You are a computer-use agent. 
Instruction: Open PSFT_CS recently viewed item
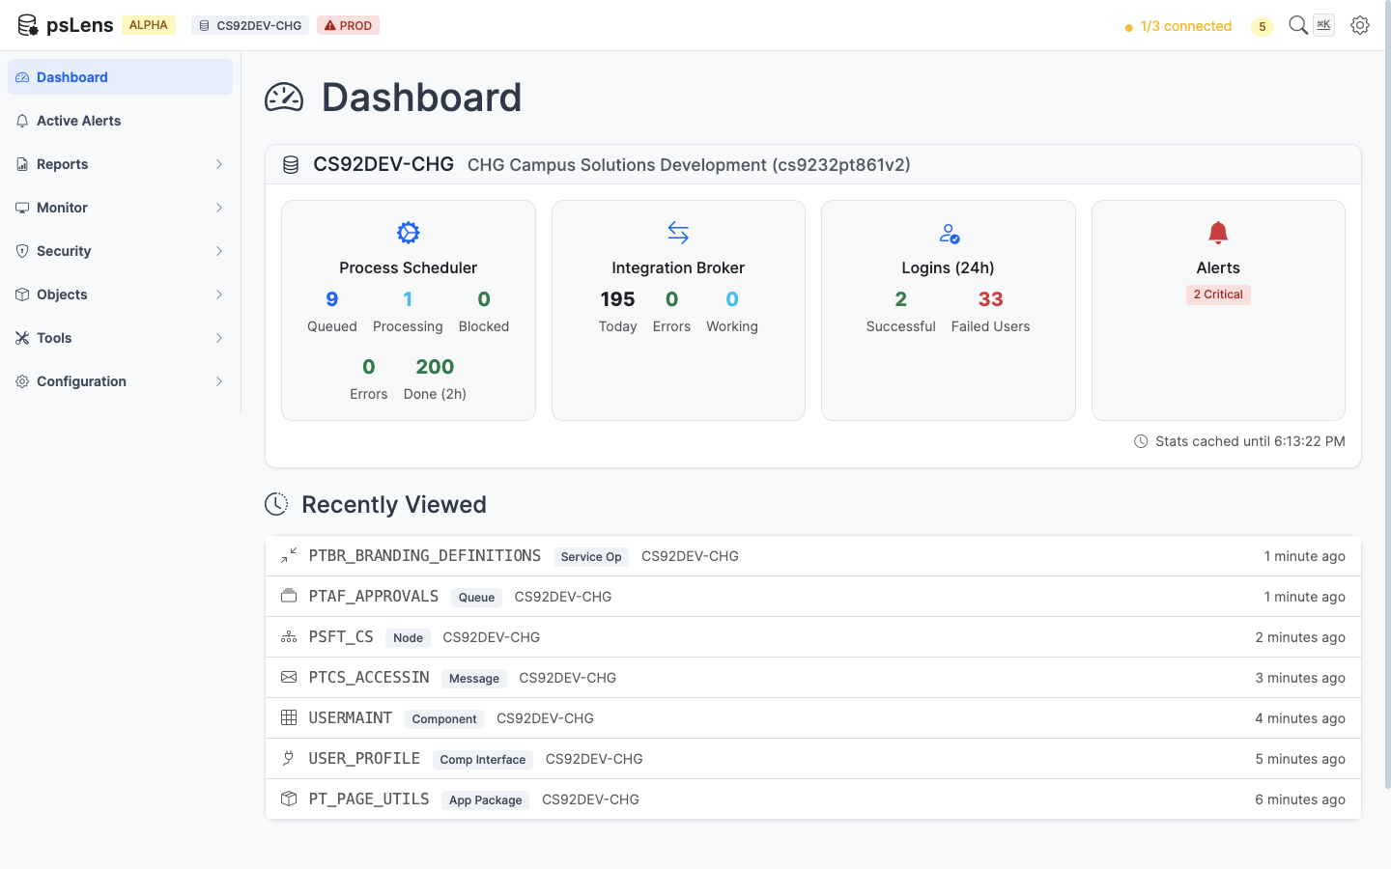[813, 637]
